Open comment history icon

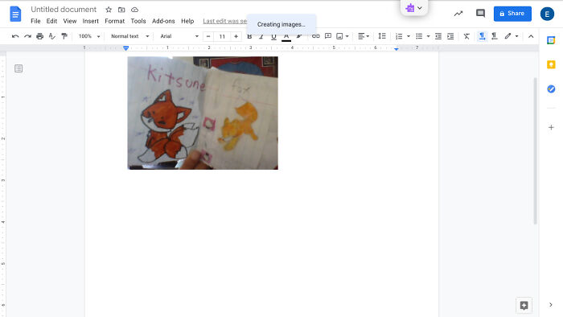pyautogui.click(x=480, y=14)
